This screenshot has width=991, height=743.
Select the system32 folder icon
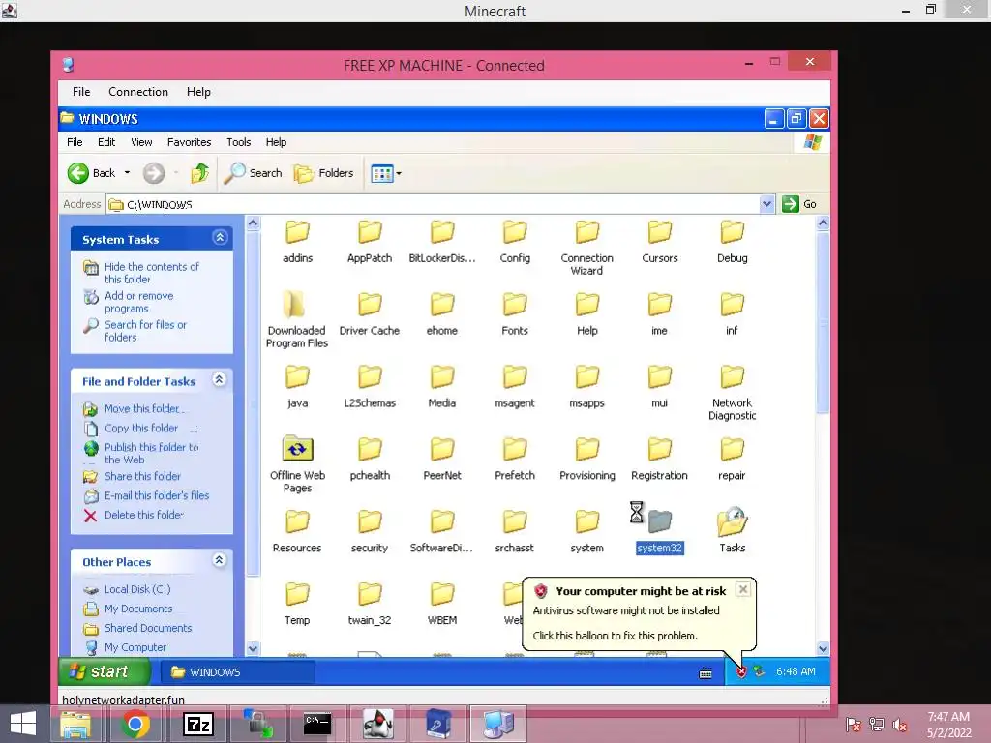(x=659, y=521)
